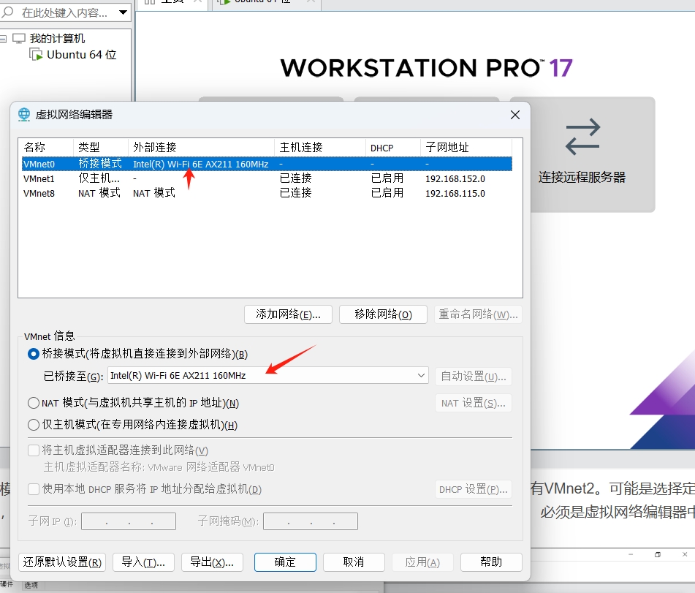The height and width of the screenshot is (593, 695).
Task: Open the library search box dropdown arrow
Action: (x=124, y=12)
